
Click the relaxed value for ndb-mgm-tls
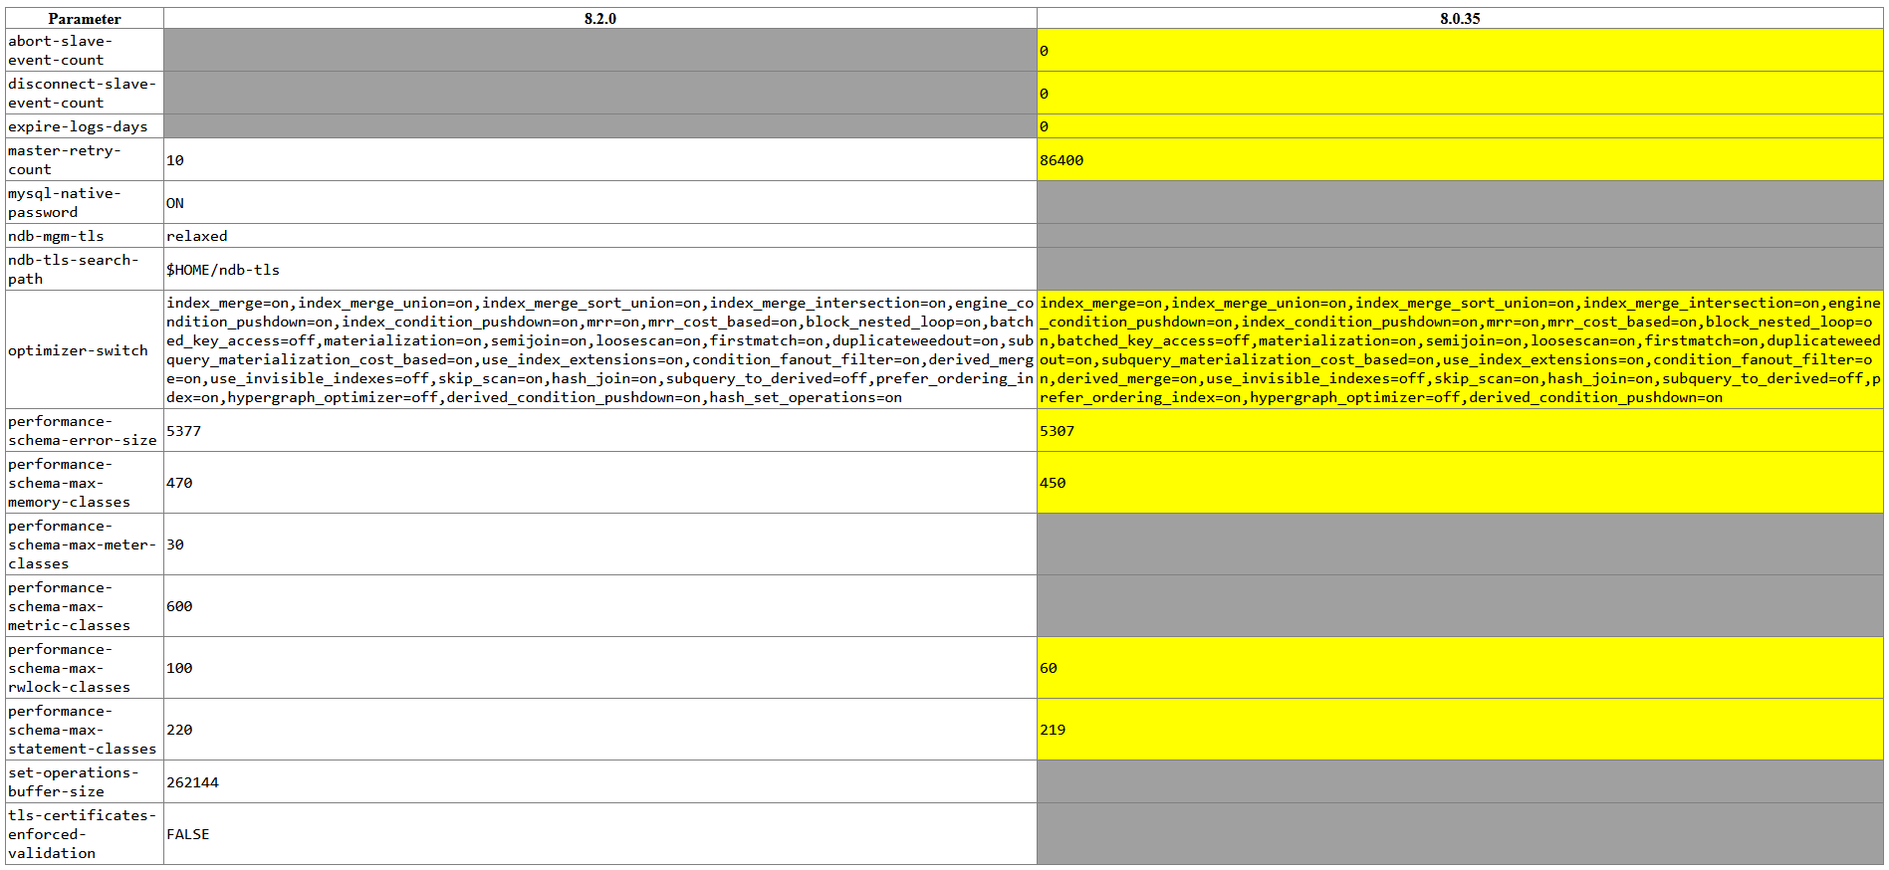coord(197,236)
